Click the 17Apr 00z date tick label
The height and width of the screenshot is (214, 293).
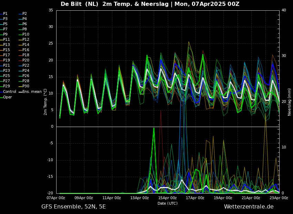point(195,198)
